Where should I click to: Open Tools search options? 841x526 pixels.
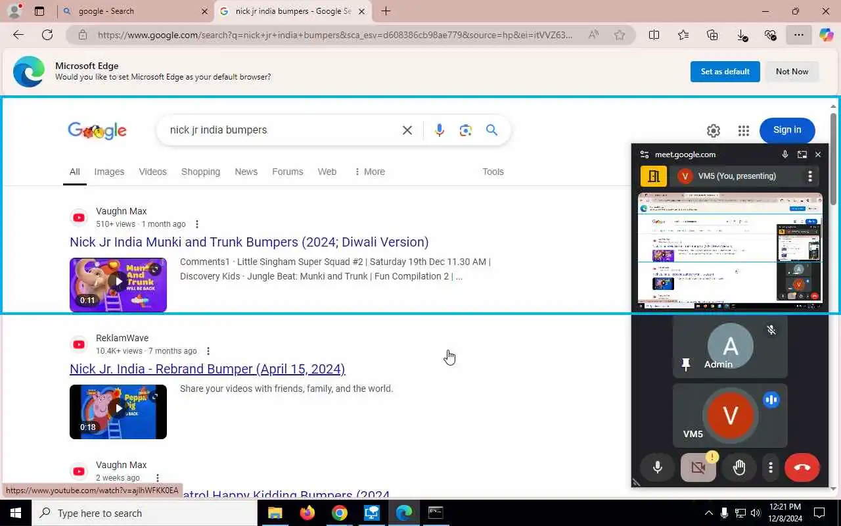click(493, 172)
